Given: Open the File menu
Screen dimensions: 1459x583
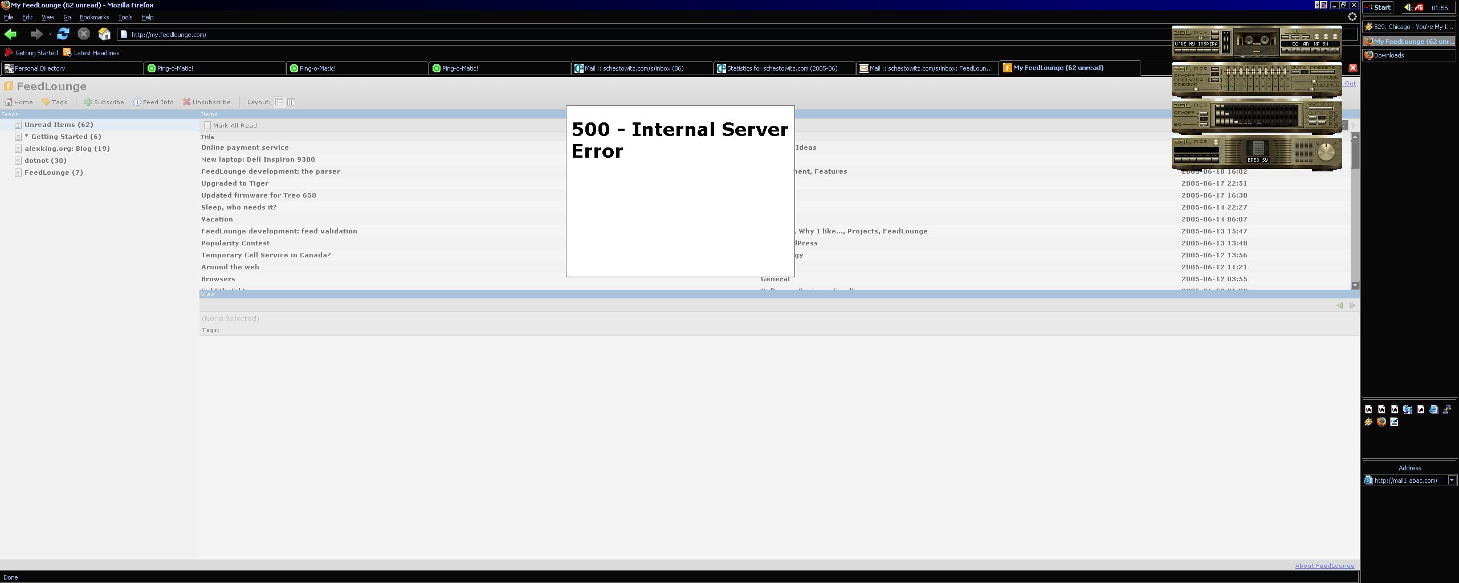Looking at the screenshot, I should [x=9, y=17].
